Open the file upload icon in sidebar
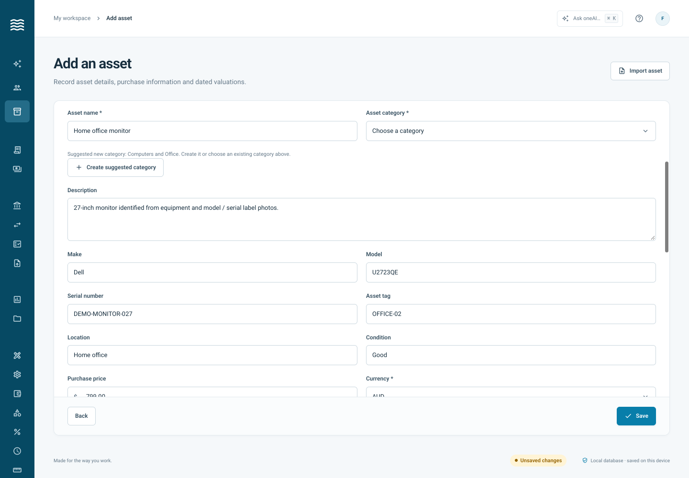 click(17, 263)
